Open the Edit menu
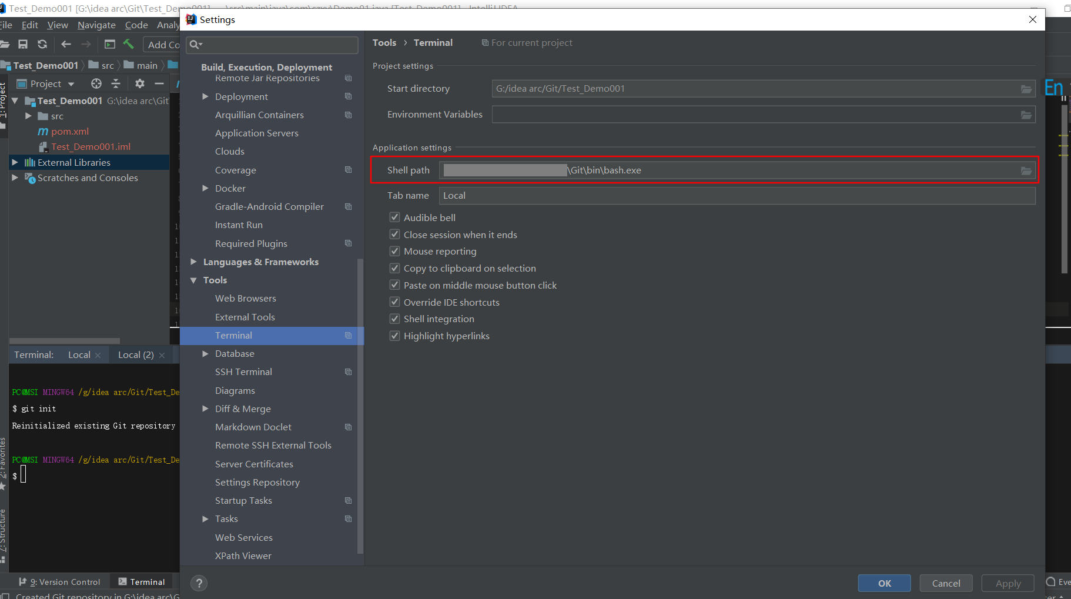Viewport: 1071px width, 599px height. [29, 25]
